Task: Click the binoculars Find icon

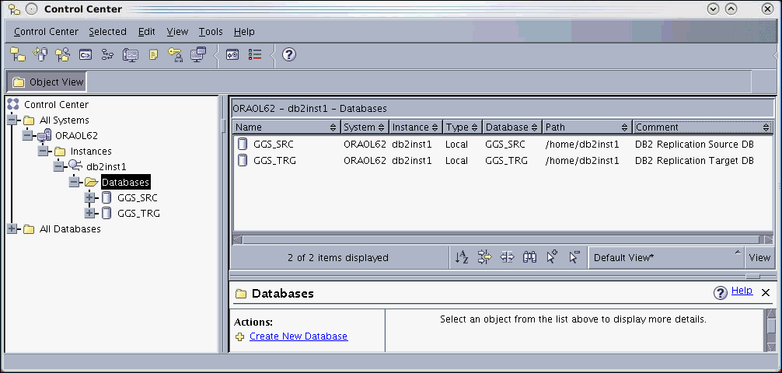Action: pos(529,257)
